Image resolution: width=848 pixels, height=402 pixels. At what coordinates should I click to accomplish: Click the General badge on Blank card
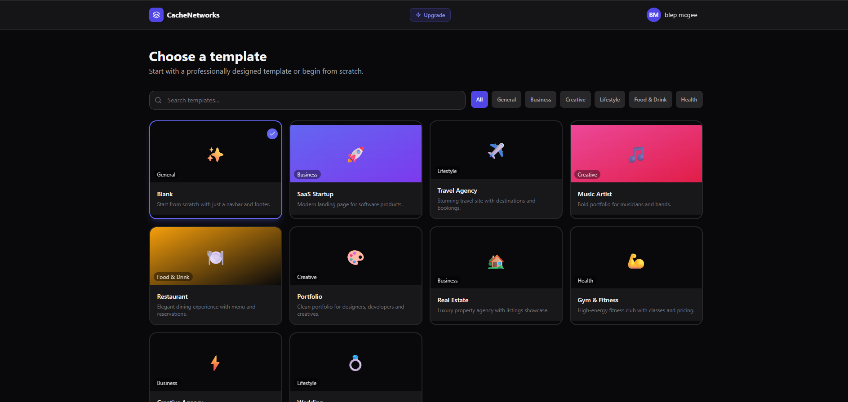(166, 175)
